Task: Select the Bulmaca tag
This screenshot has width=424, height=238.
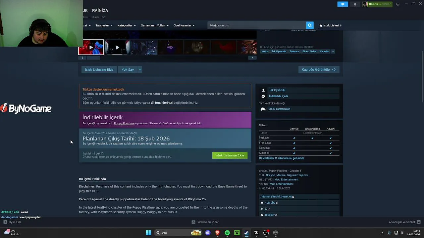Action: [294, 51]
